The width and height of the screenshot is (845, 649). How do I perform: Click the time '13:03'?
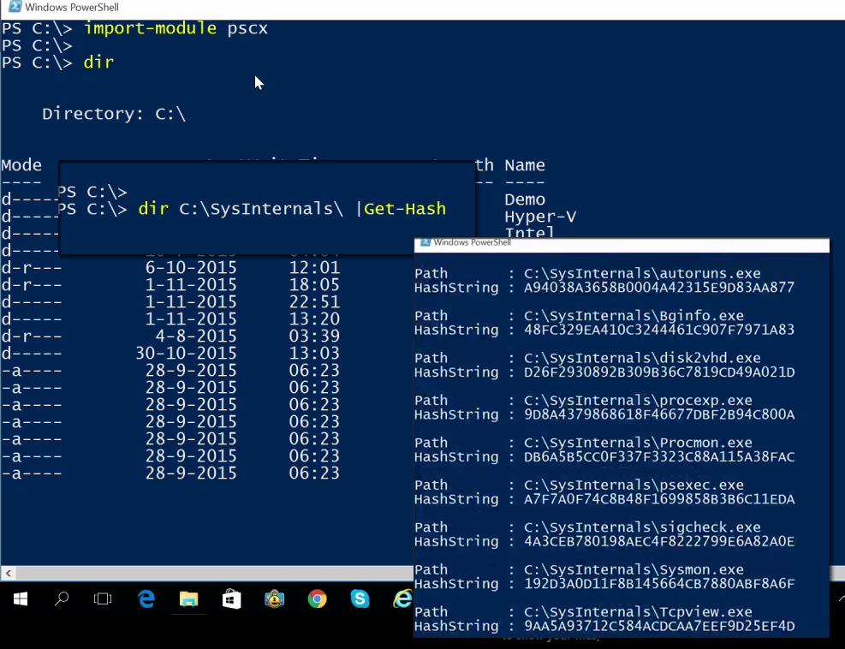(314, 353)
